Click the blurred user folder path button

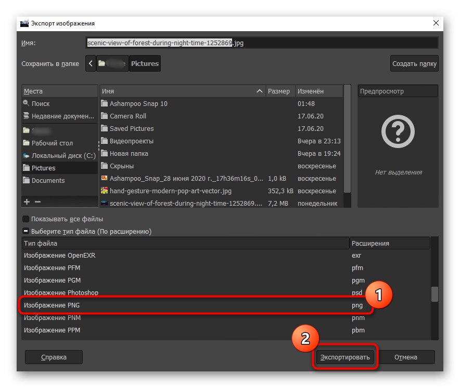112,63
